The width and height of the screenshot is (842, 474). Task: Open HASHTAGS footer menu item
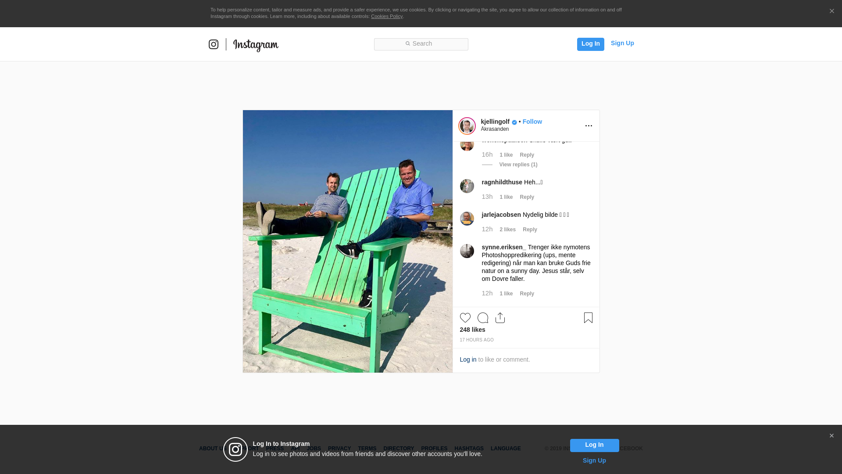point(469,449)
